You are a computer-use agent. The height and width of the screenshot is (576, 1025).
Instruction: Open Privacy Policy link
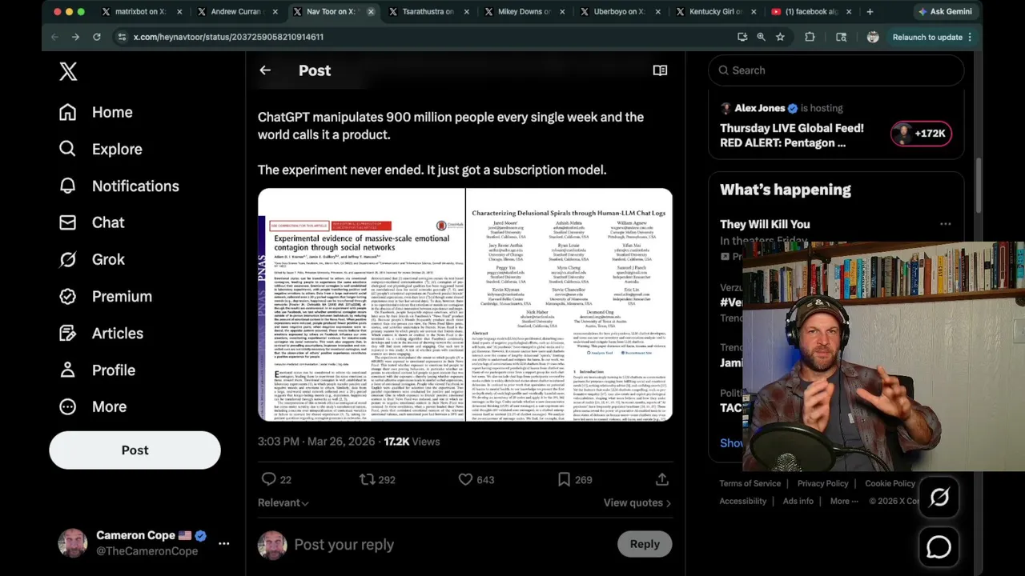[x=822, y=483]
